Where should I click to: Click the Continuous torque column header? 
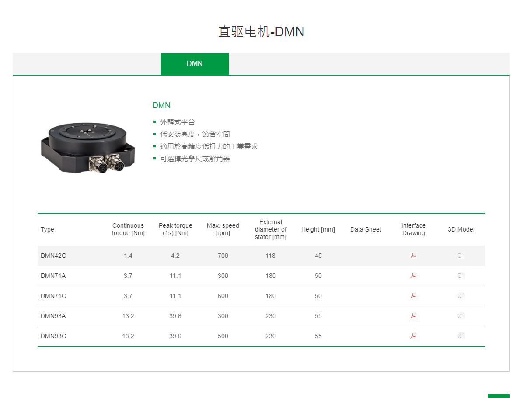click(x=128, y=229)
